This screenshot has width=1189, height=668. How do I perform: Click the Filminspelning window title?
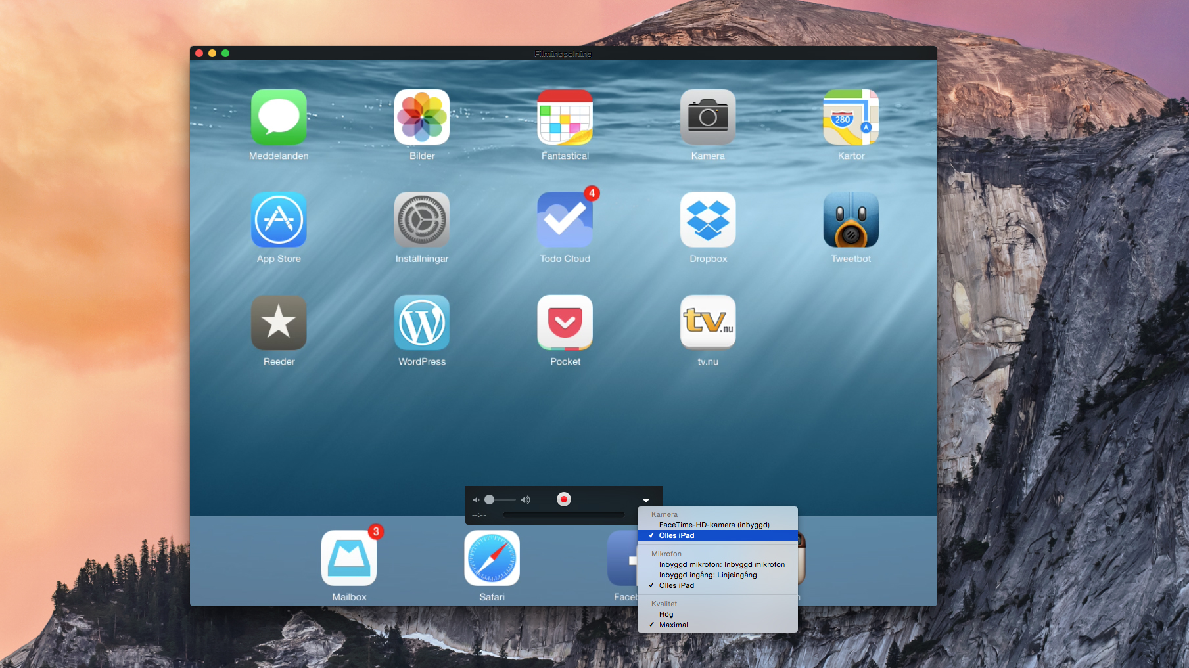[563, 54]
